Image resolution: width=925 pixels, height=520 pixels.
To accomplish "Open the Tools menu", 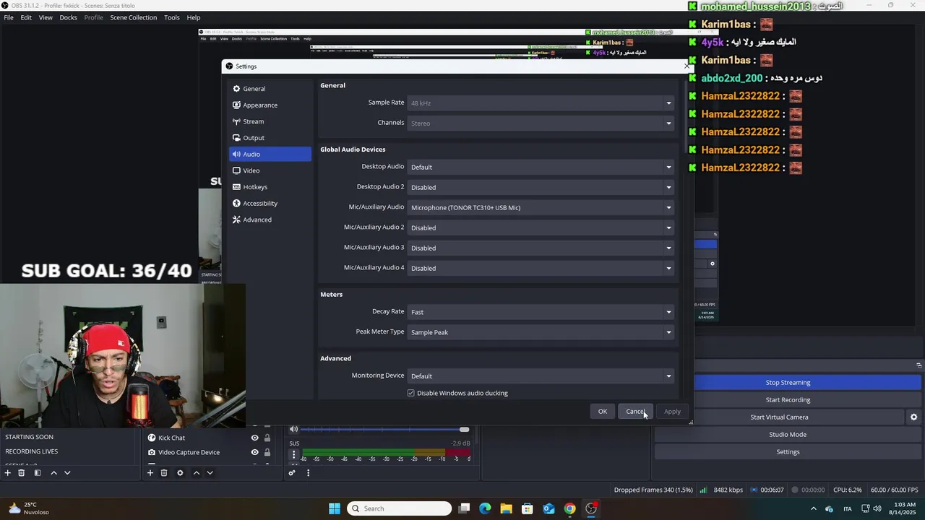I will point(171,17).
